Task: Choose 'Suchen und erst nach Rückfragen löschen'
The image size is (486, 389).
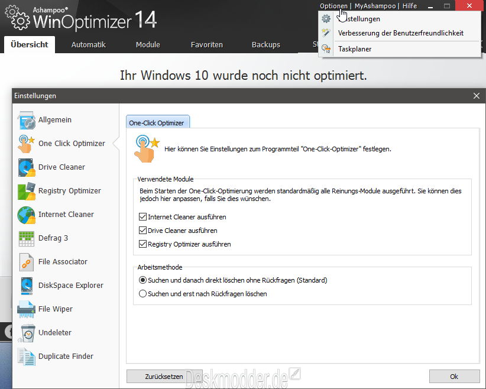Action: click(x=142, y=294)
